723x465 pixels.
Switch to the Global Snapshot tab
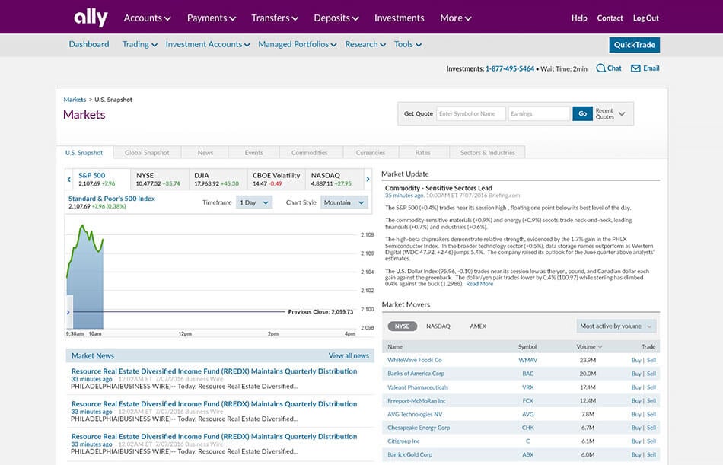[x=147, y=153]
